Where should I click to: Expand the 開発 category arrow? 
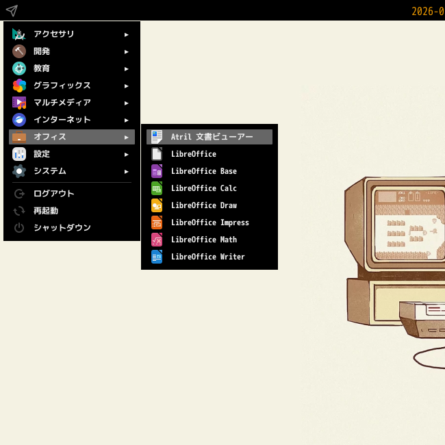[x=126, y=51]
